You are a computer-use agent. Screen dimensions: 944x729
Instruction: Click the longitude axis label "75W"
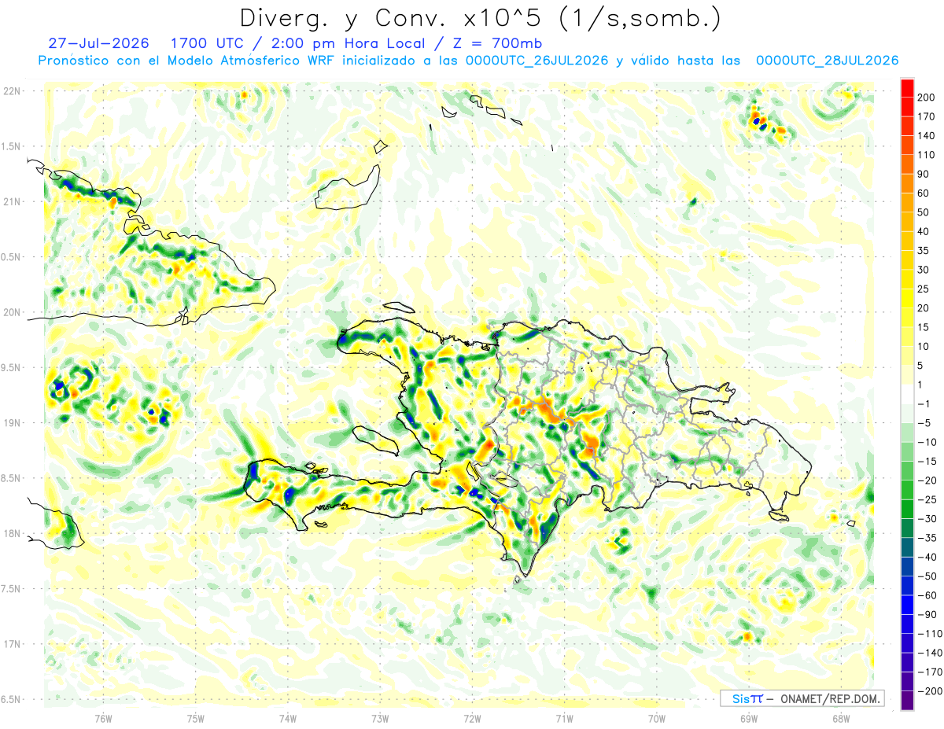(196, 717)
